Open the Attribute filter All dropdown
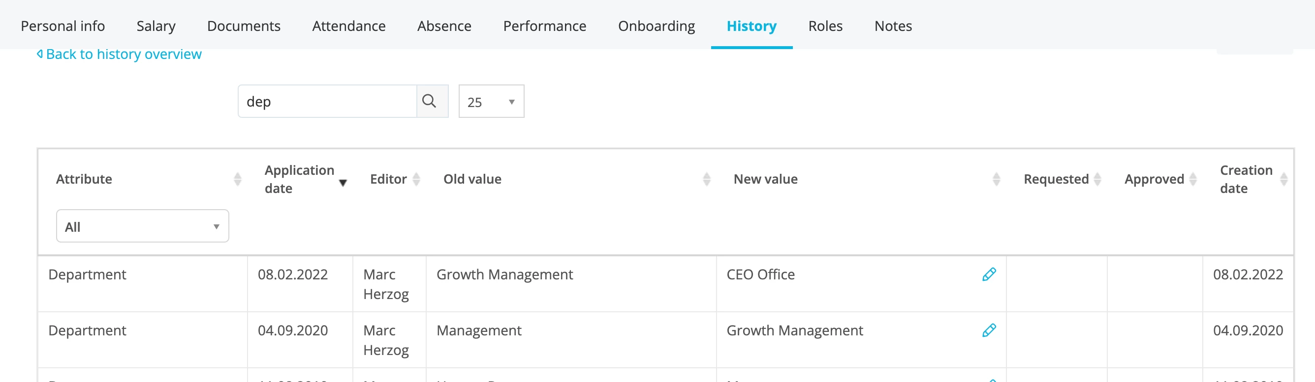This screenshot has width=1315, height=382. 142,226
